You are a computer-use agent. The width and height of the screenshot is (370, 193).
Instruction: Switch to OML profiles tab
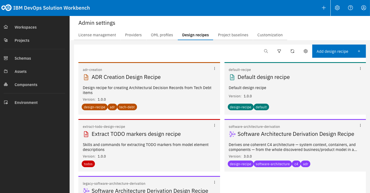pos(162,35)
